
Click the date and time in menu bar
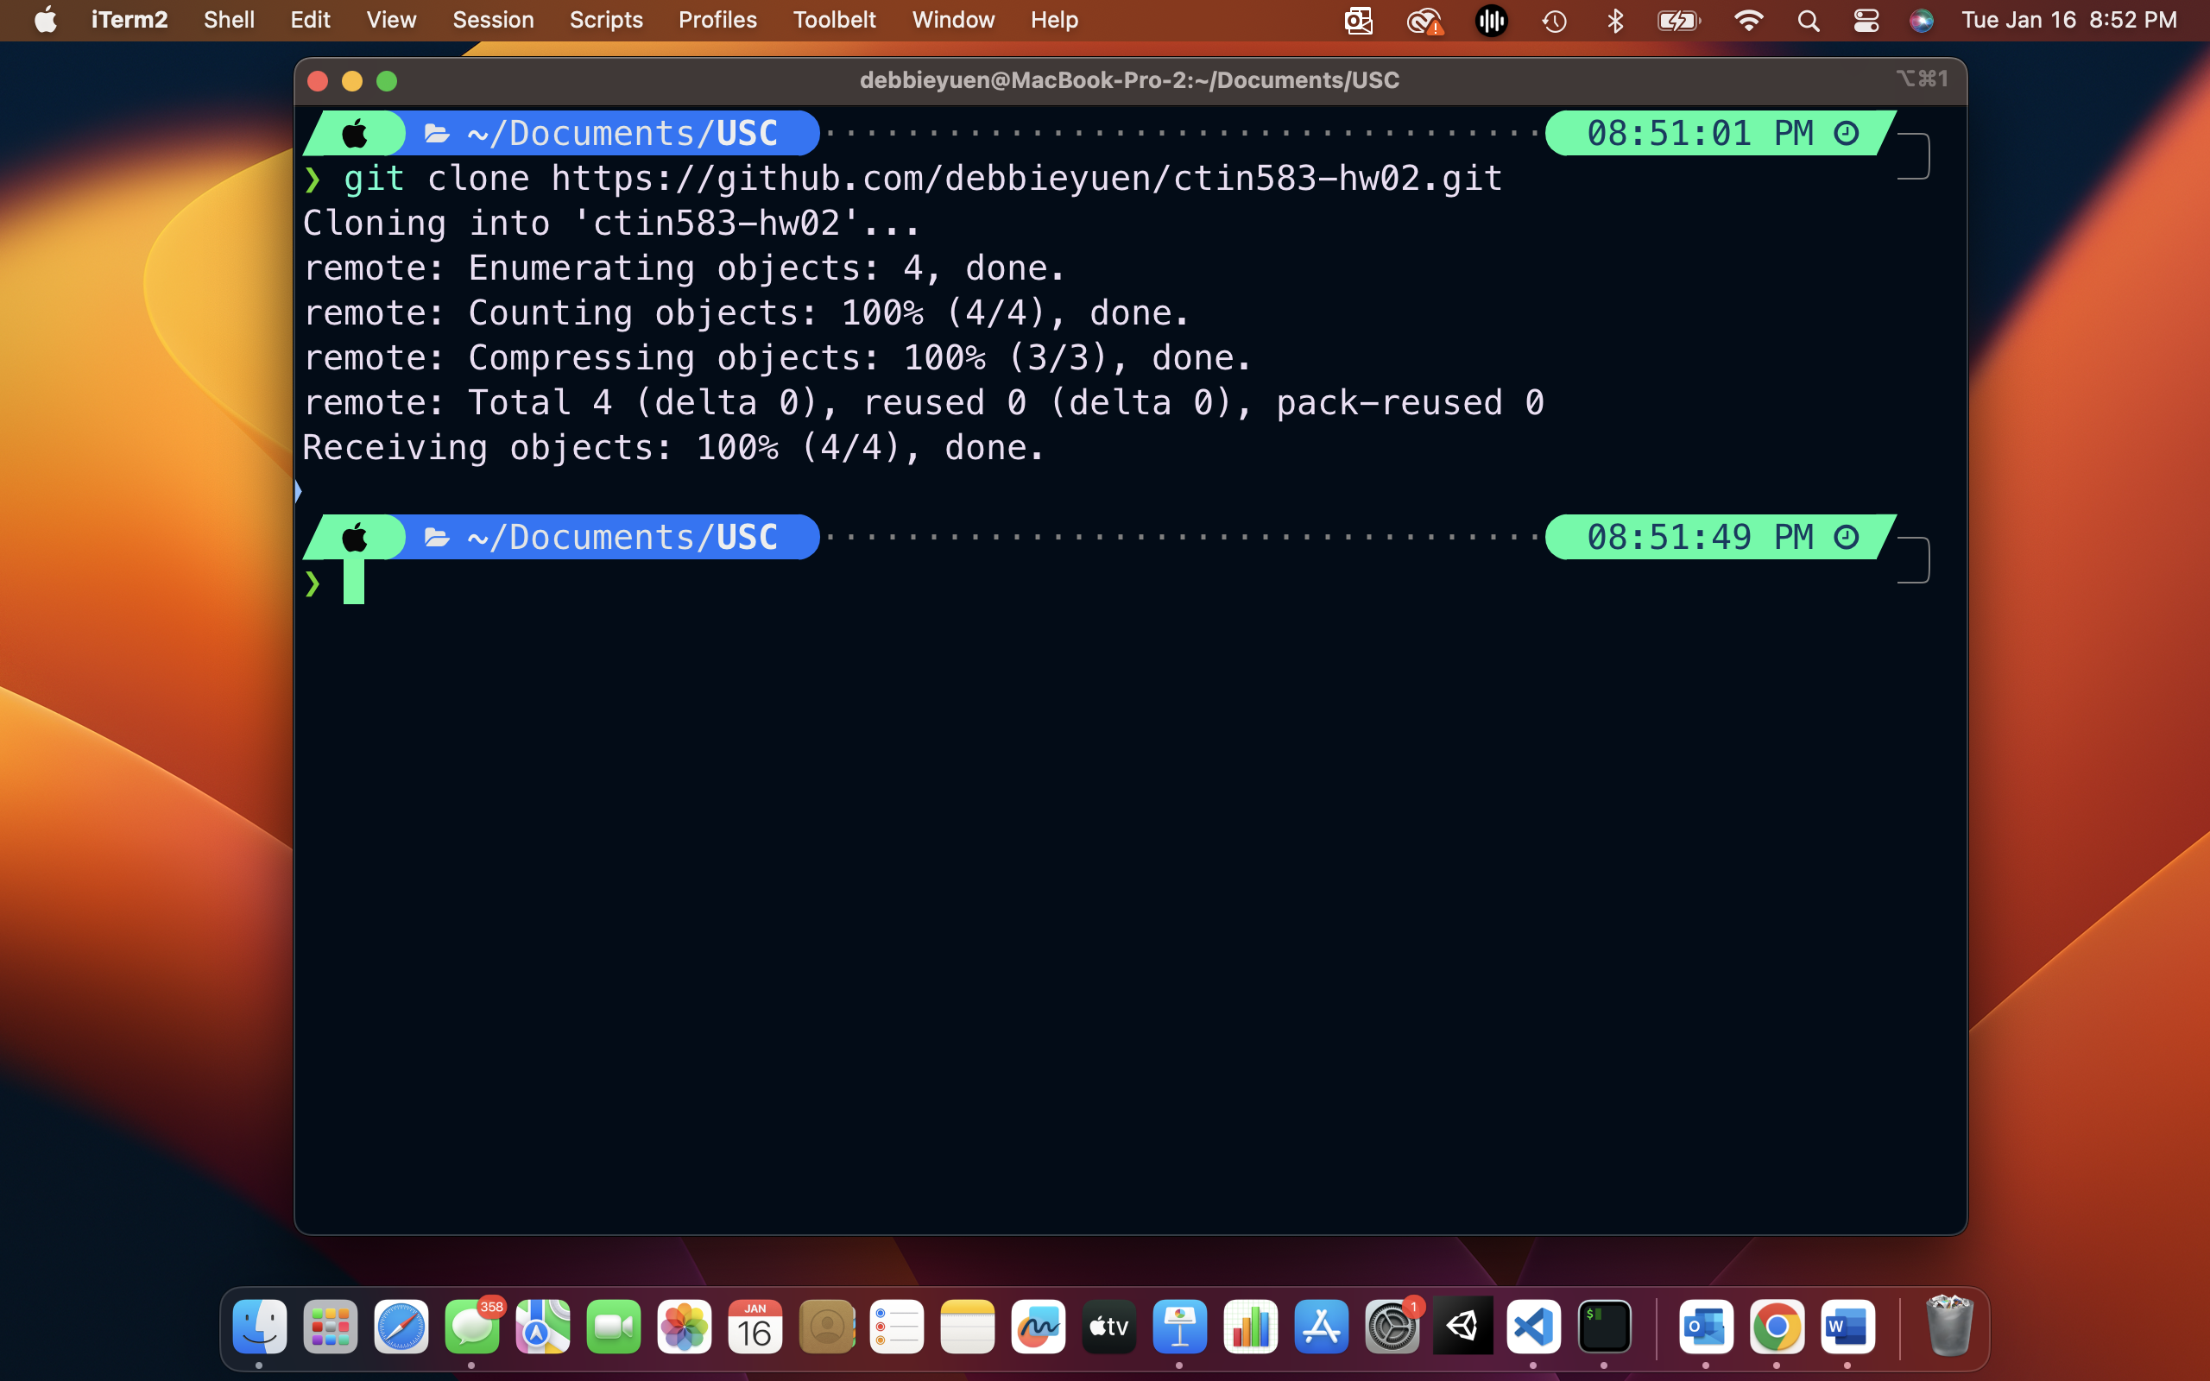(x=2068, y=20)
